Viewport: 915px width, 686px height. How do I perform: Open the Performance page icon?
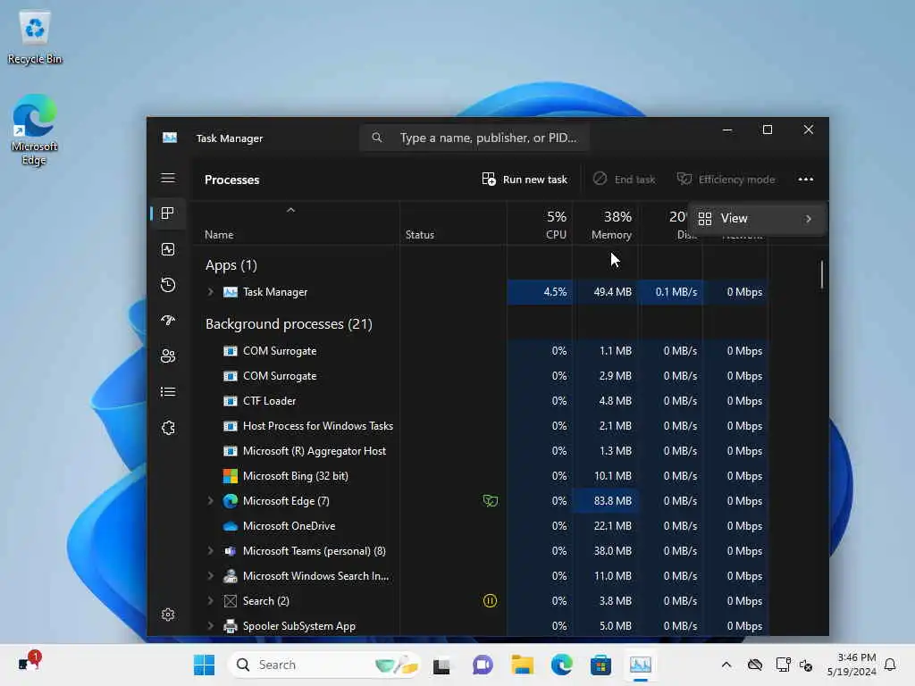click(168, 250)
